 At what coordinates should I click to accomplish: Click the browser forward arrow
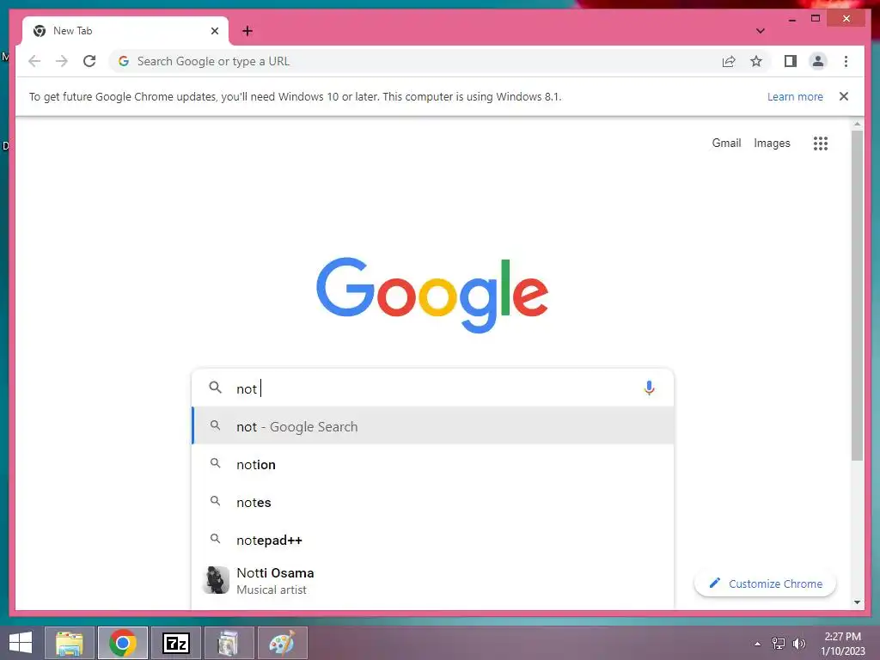(62, 61)
